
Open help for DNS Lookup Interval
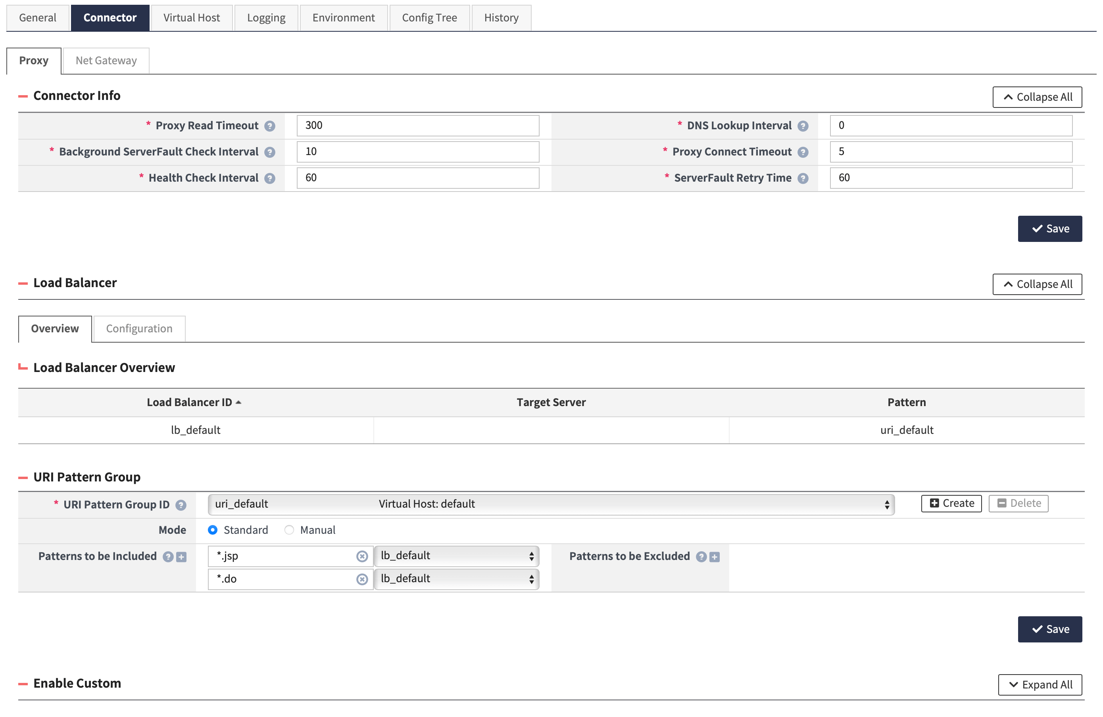click(x=802, y=126)
